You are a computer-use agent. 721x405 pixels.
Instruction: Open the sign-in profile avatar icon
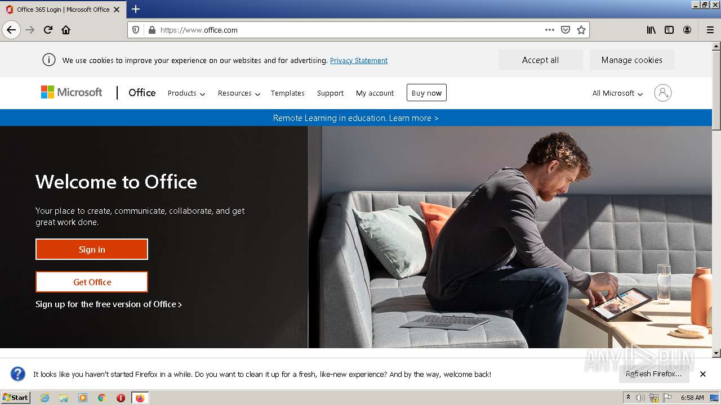(663, 93)
